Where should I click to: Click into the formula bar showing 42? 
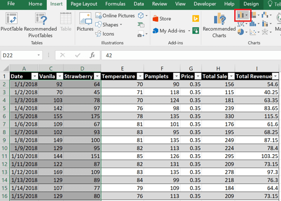click(x=191, y=55)
